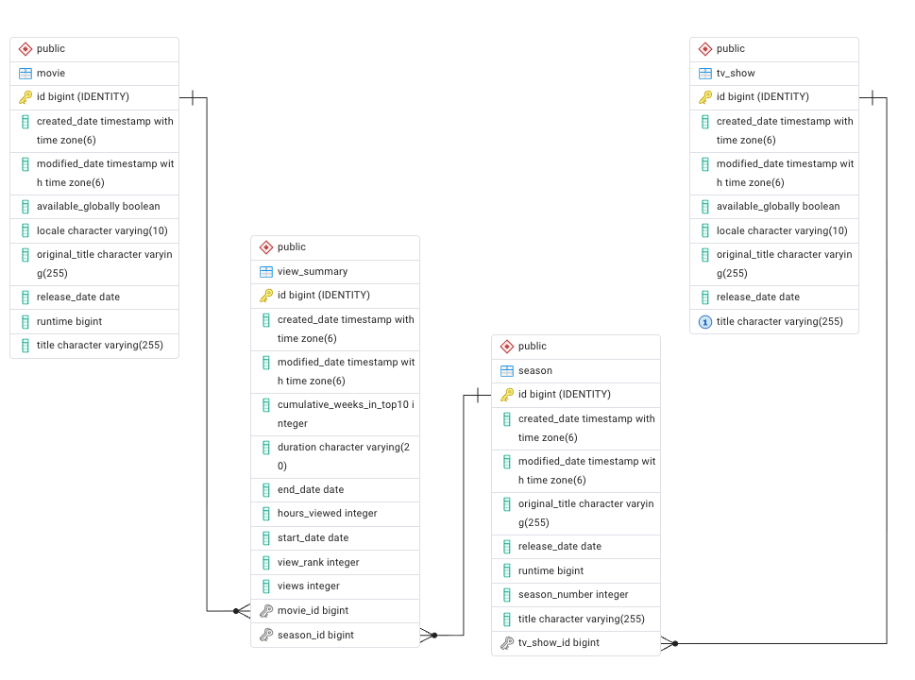
Task: Click the foreign key icon on season_id column
Action: (x=264, y=635)
